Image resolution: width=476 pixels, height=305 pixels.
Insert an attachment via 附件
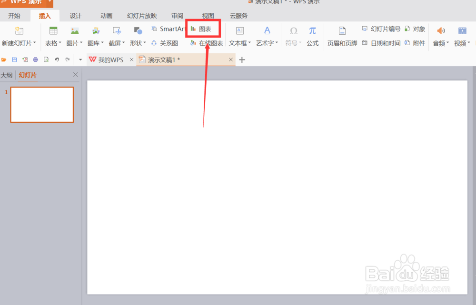tap(415, 43)
